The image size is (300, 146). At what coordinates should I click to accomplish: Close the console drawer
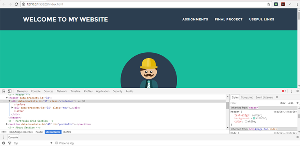(297, 137)
